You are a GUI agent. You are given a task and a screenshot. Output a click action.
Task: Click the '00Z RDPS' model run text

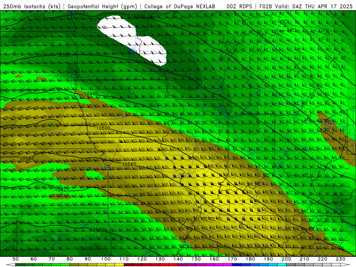(x=239, y=6)
